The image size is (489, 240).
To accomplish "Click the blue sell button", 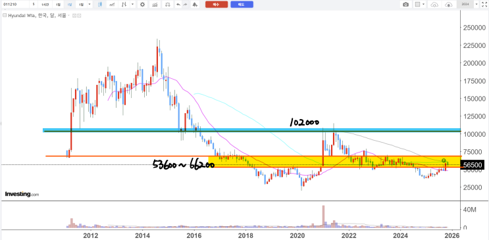I will click(x=242, y=5).
